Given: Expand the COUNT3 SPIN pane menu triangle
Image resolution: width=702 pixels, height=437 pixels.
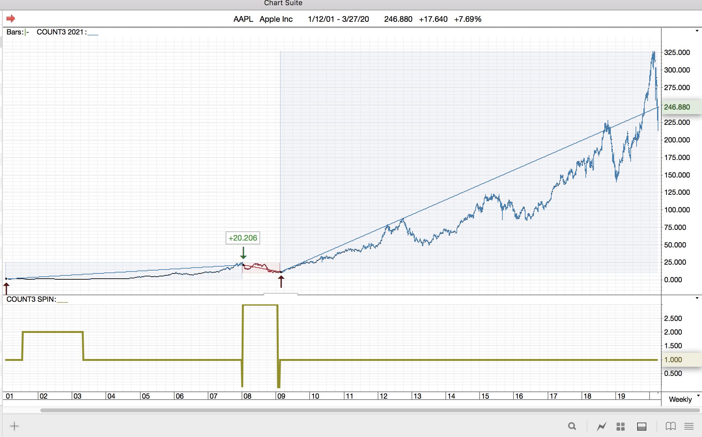Looking at the screenshot, I should (x=697, y=298).
